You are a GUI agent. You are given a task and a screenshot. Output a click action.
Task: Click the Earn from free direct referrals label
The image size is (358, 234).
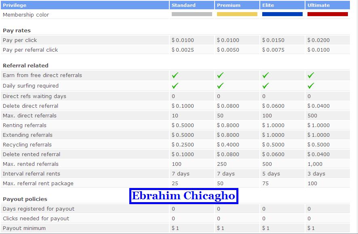[x=42, y=75]
